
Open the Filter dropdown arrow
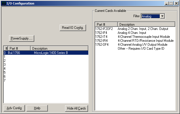pos(162,16)
